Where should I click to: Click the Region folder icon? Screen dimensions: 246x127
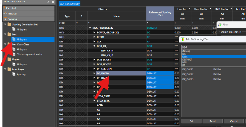pyautogui.click(x=9, y=59)
